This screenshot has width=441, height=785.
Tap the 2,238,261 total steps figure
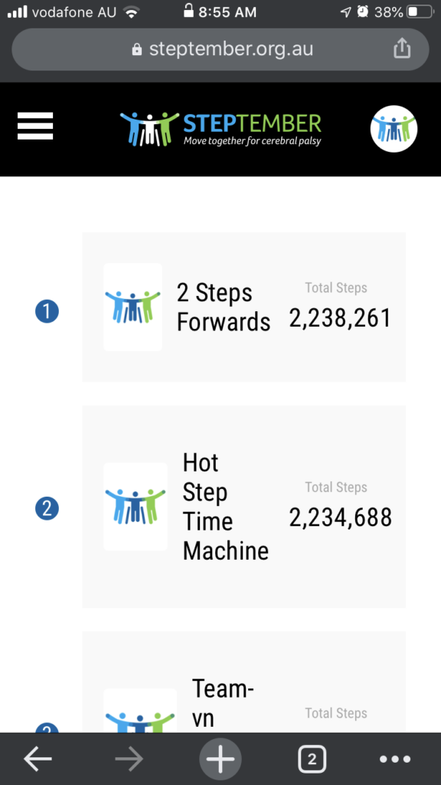pos(340,318)
